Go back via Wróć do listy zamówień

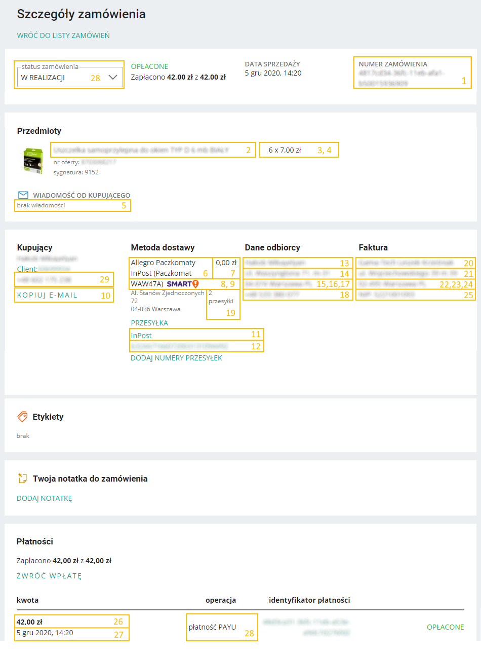tap(63, 35)
